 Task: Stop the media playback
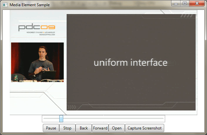coord(67,128)
